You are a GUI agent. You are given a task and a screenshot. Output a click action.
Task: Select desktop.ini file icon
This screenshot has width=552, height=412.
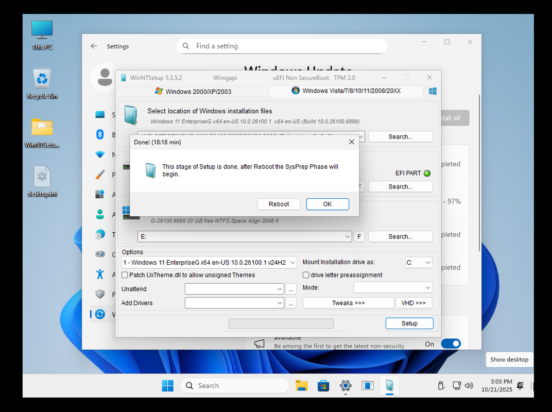(x=42, y=181)
